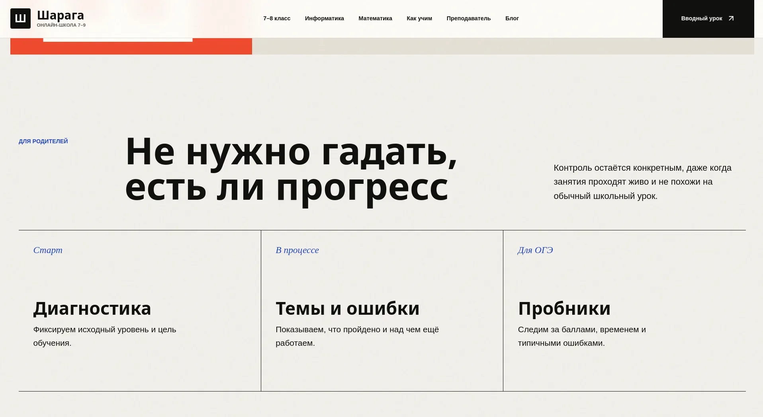Image resolution: width=763 pixels, height=417 pixels.
Task: Click the paragraph Контроль остаётся конкретным
Action: pos(642,182)
